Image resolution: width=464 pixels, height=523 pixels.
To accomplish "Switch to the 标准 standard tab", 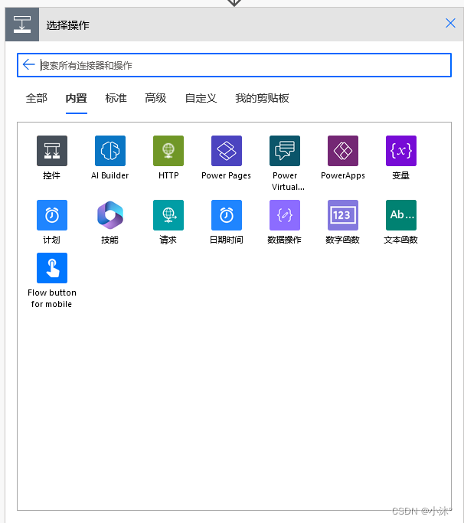I will point(116,98).
